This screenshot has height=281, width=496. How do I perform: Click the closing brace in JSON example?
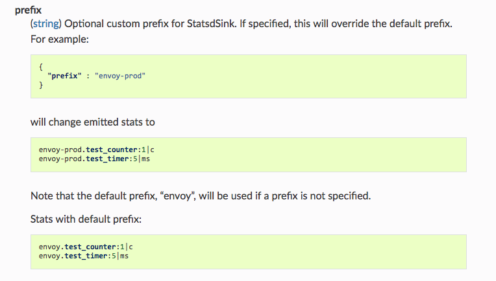point(41,85)
